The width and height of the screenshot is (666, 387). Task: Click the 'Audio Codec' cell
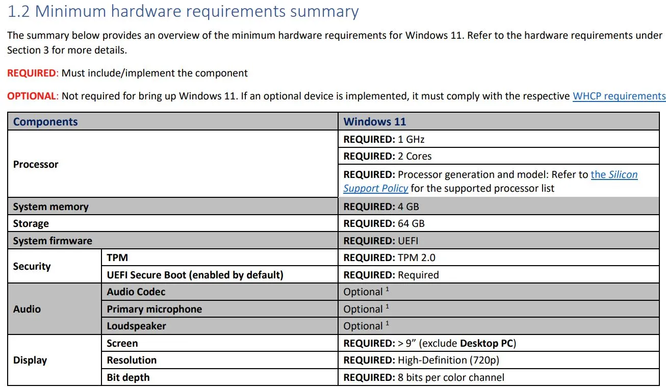tap(219, 292)
